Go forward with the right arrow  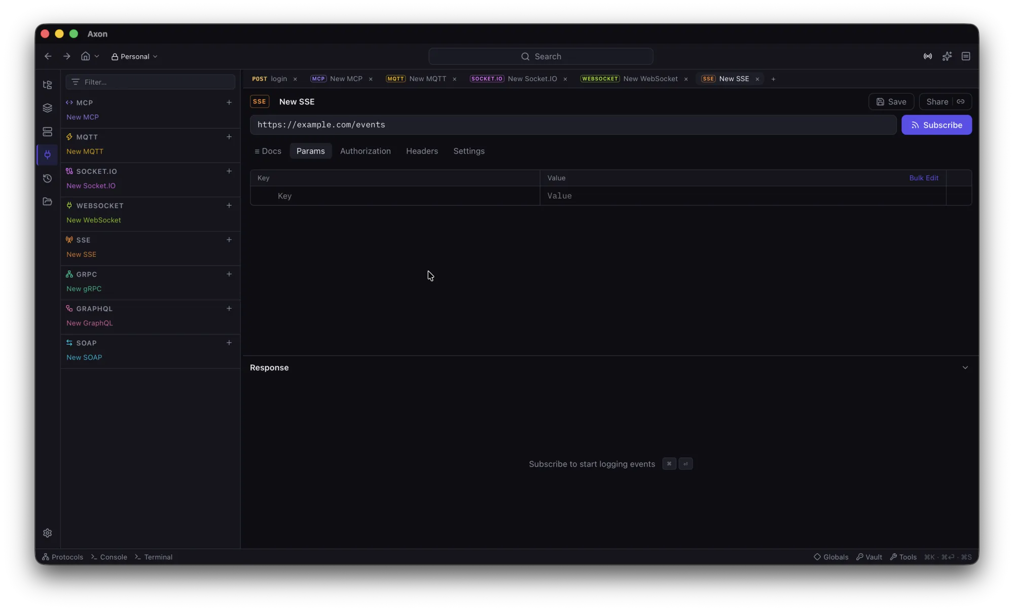(66, 56)
